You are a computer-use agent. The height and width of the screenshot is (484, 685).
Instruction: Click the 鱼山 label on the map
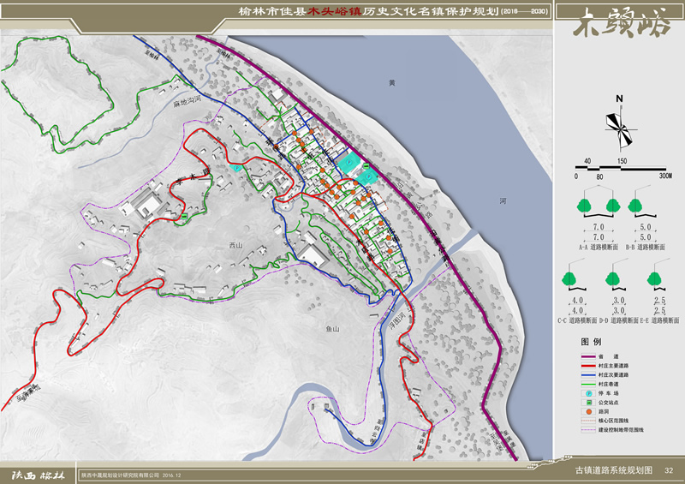333,328
